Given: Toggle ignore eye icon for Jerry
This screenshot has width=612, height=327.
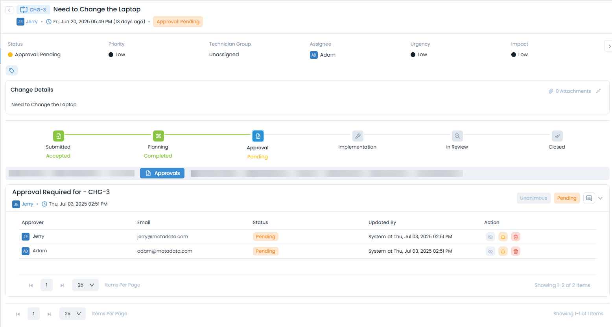Looking at the screenshot, I should tap(490, 237).
